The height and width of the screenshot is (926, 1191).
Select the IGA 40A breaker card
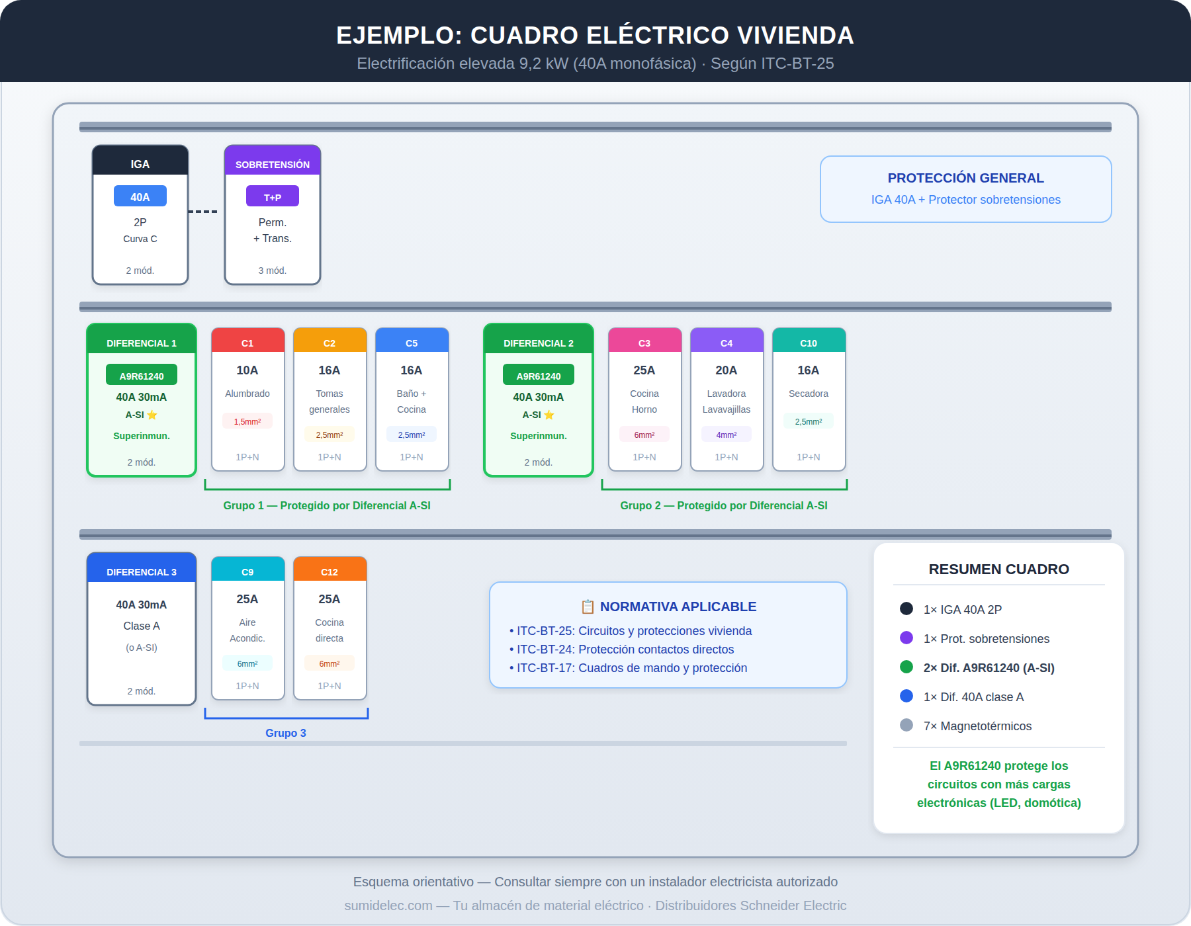point(140,215)
